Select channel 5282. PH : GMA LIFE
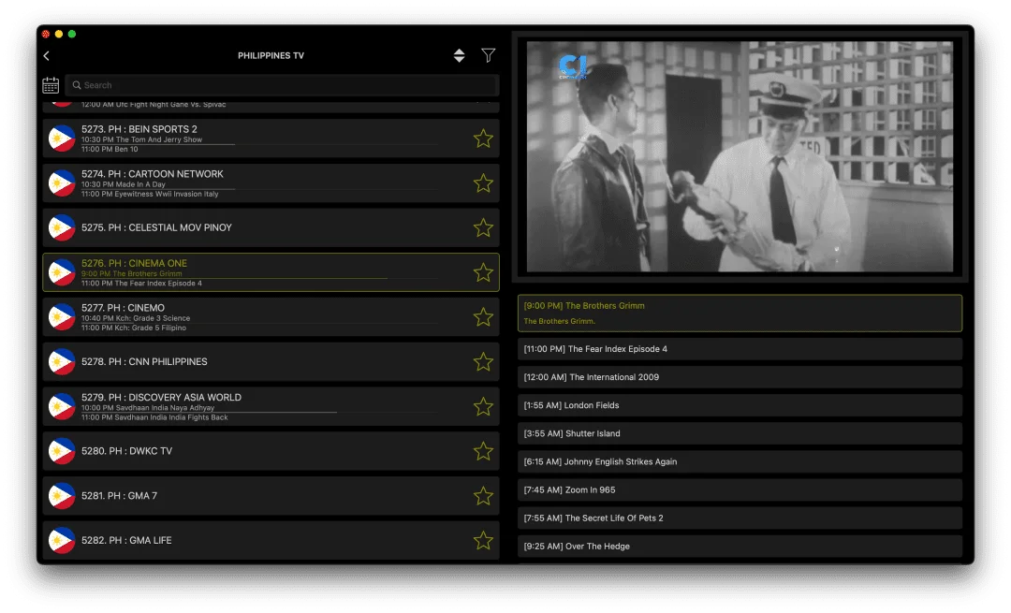 (x=271, y=540)
